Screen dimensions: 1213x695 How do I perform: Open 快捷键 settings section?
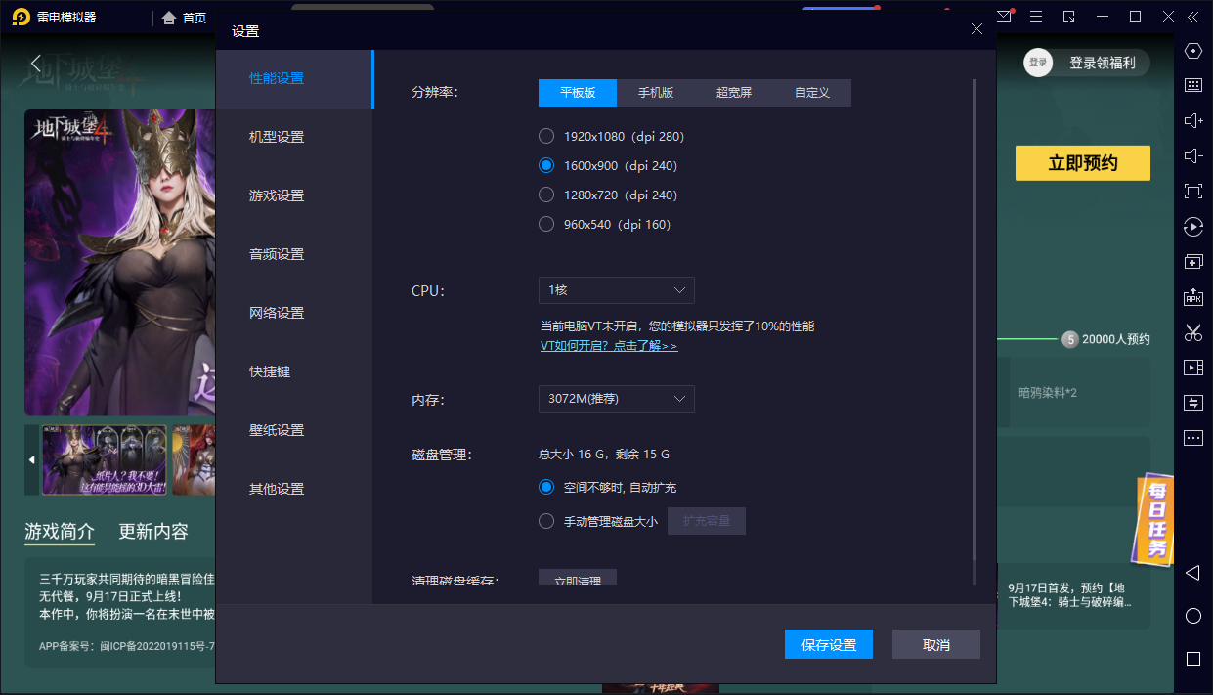pyautogui.click(x=294, y=371)
